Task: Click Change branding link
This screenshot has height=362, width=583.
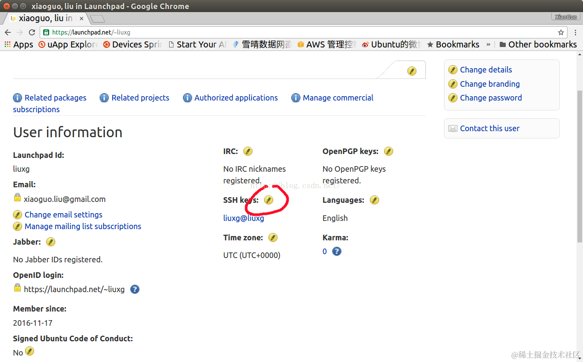Action: 490,84
